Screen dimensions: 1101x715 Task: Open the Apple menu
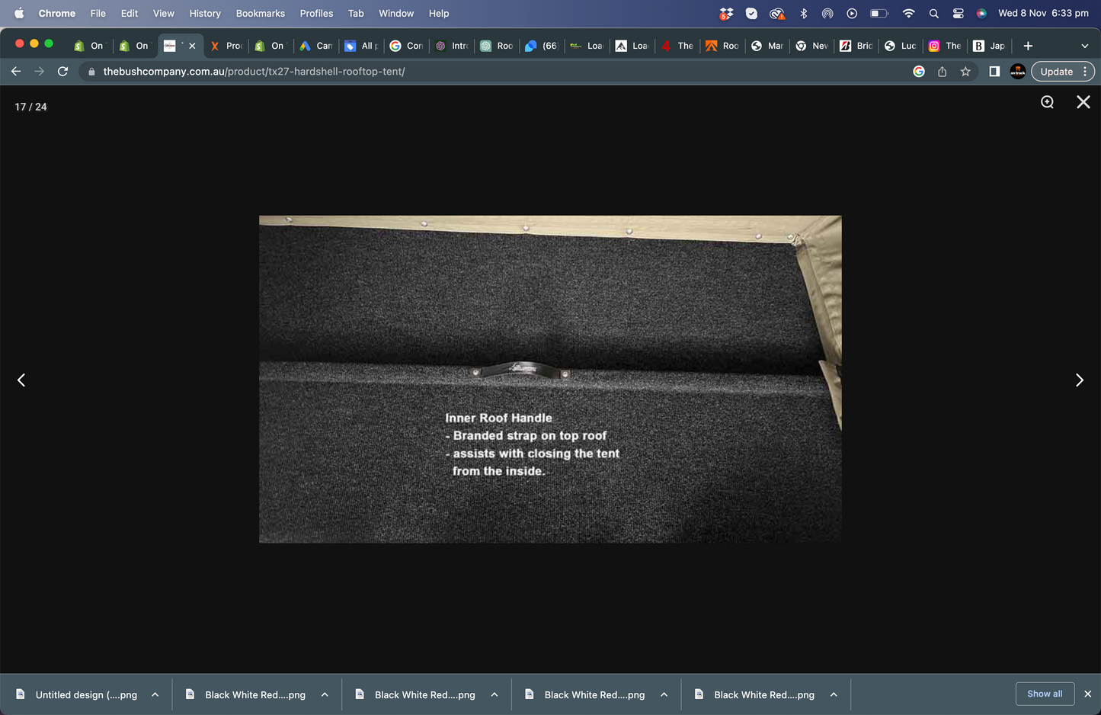[19, 13]
